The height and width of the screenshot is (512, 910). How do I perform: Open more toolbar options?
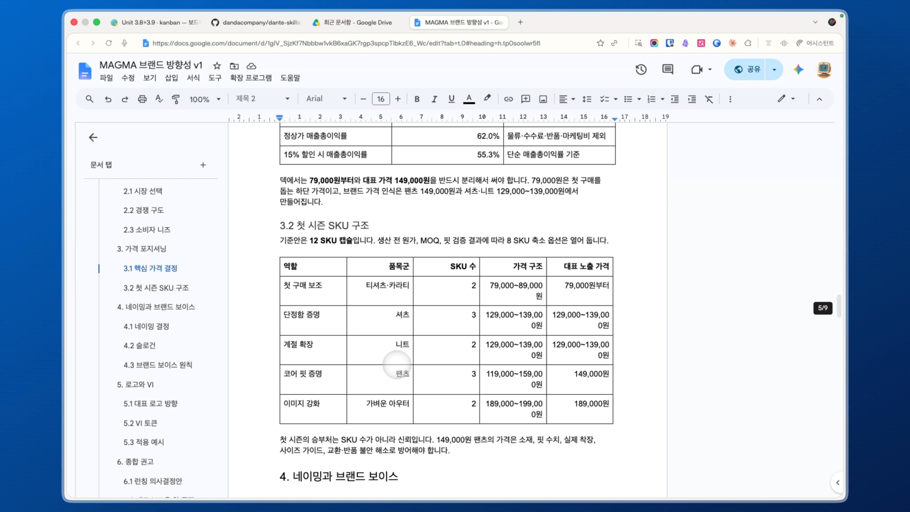pyautogui.click(x=730, y=99)
